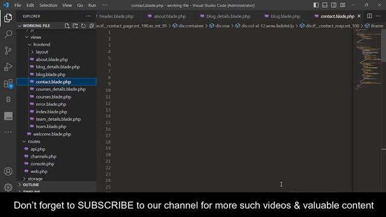Open Explorer views and more actions menu
Screen dimensions: 386x217
(88, 16)
